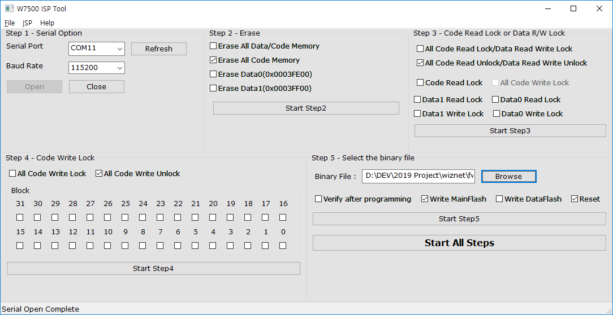Tick Data0 Read Lock

pyautogui.click(x=495, y=99)
